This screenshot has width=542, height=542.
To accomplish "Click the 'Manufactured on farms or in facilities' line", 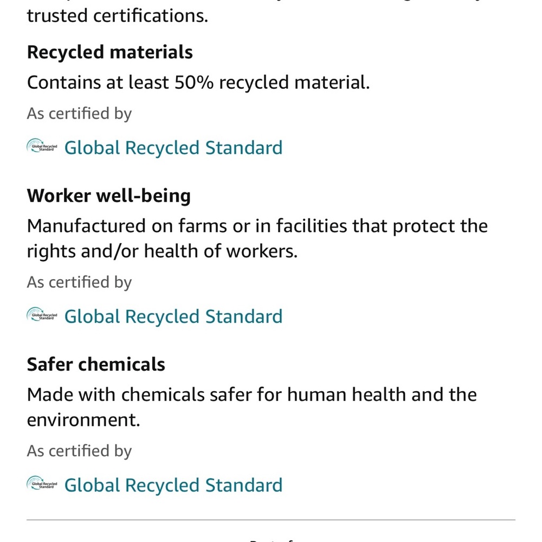I will 257,226.
